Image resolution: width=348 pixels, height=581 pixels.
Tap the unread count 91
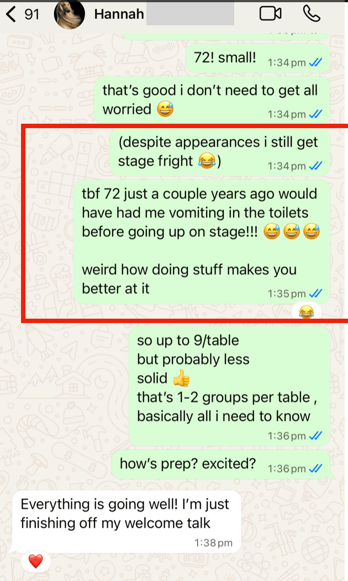pos(32,14)
